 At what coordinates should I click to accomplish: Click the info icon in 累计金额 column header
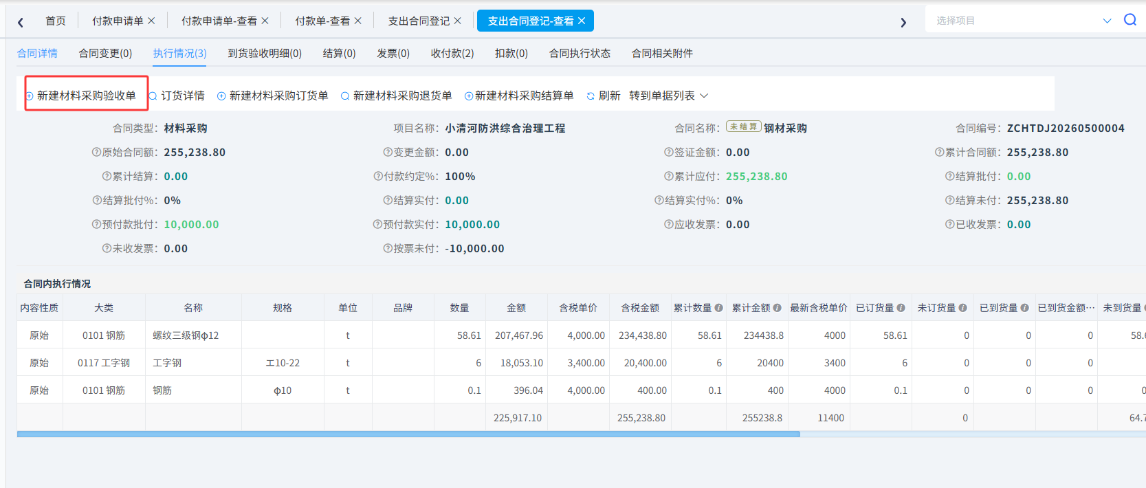pyautogui.click(x=777, y=308)
